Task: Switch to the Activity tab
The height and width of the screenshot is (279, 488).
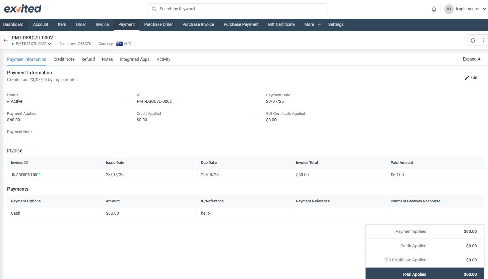Action: click(x=163, y=59)
